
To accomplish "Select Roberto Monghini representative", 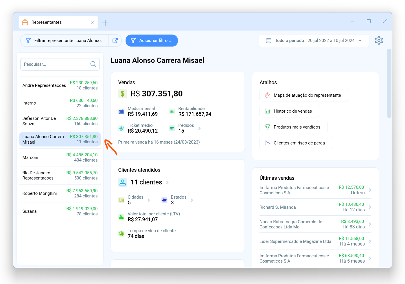I will [x=60, y=193].
